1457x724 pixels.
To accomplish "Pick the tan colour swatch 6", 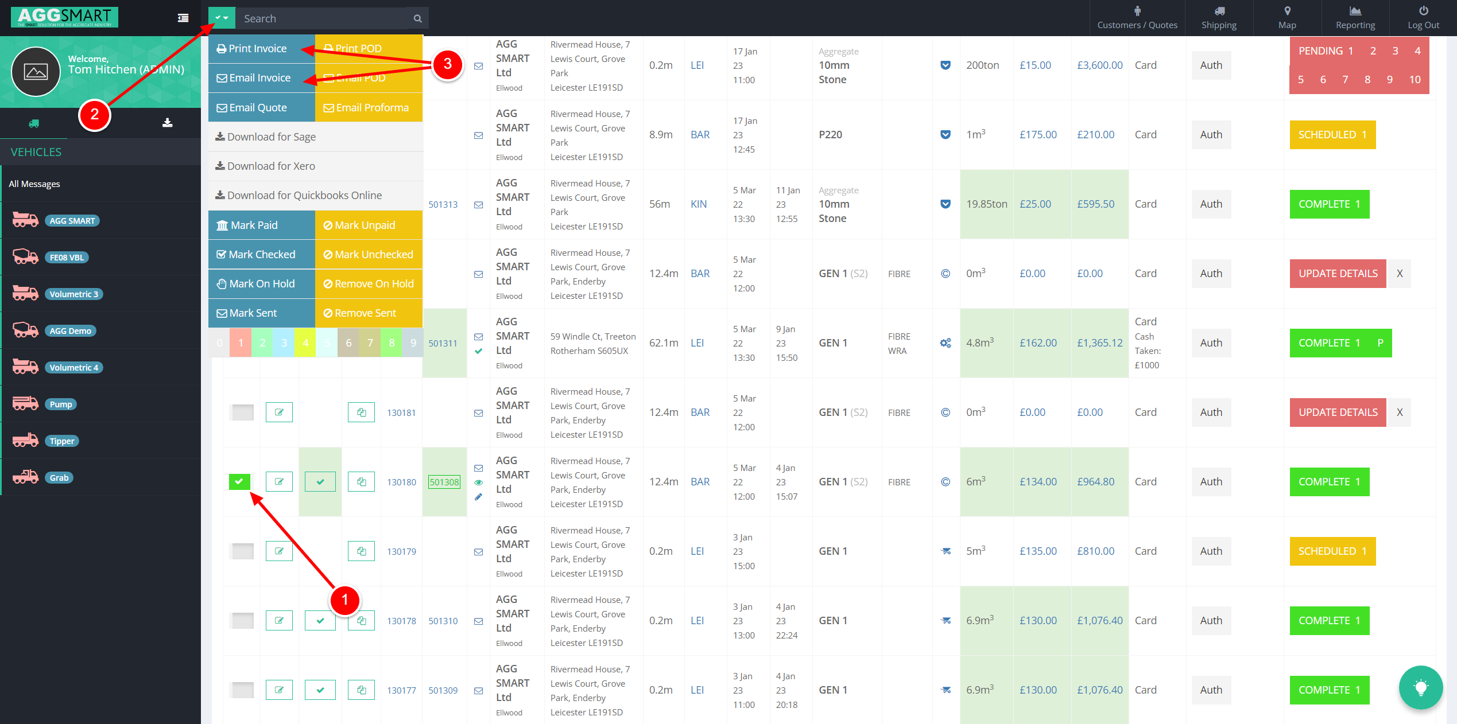I will pos(348,342).
